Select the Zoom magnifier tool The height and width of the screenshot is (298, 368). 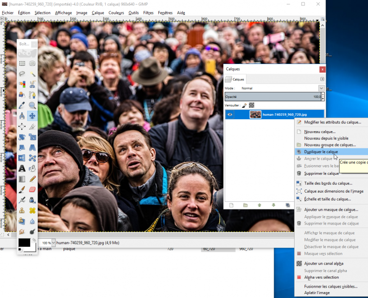click(32, 105)
